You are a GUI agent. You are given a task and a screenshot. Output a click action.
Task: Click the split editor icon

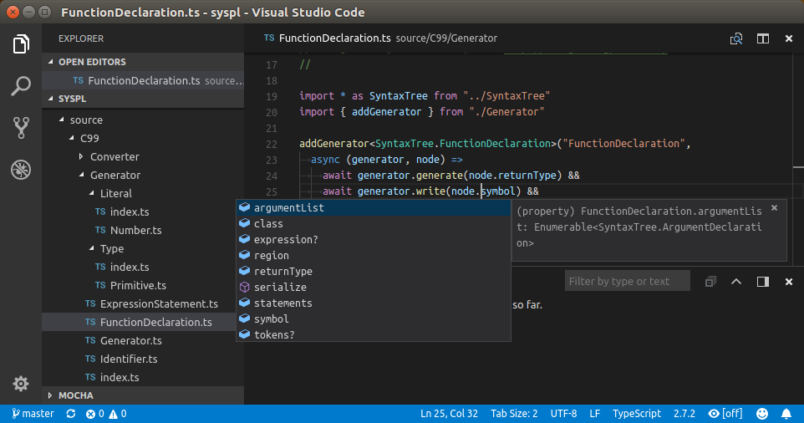point(762,38)
